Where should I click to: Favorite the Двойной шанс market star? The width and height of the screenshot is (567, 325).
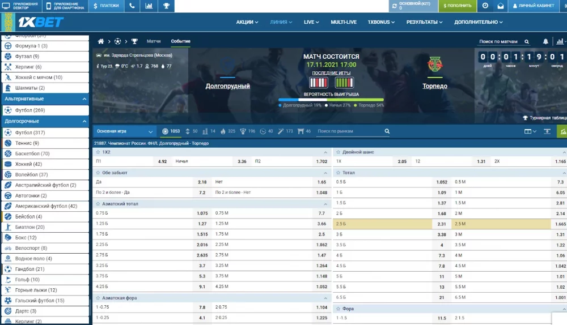point(338,152)
